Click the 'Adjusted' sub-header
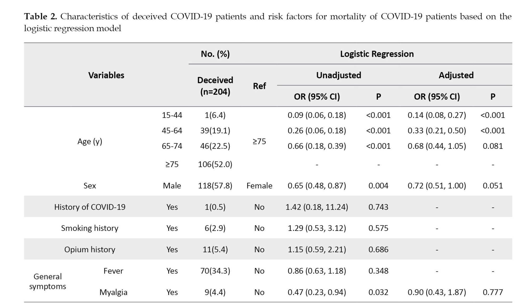The width and height of the screenshot is (527, 304). [x=456, y=75]
